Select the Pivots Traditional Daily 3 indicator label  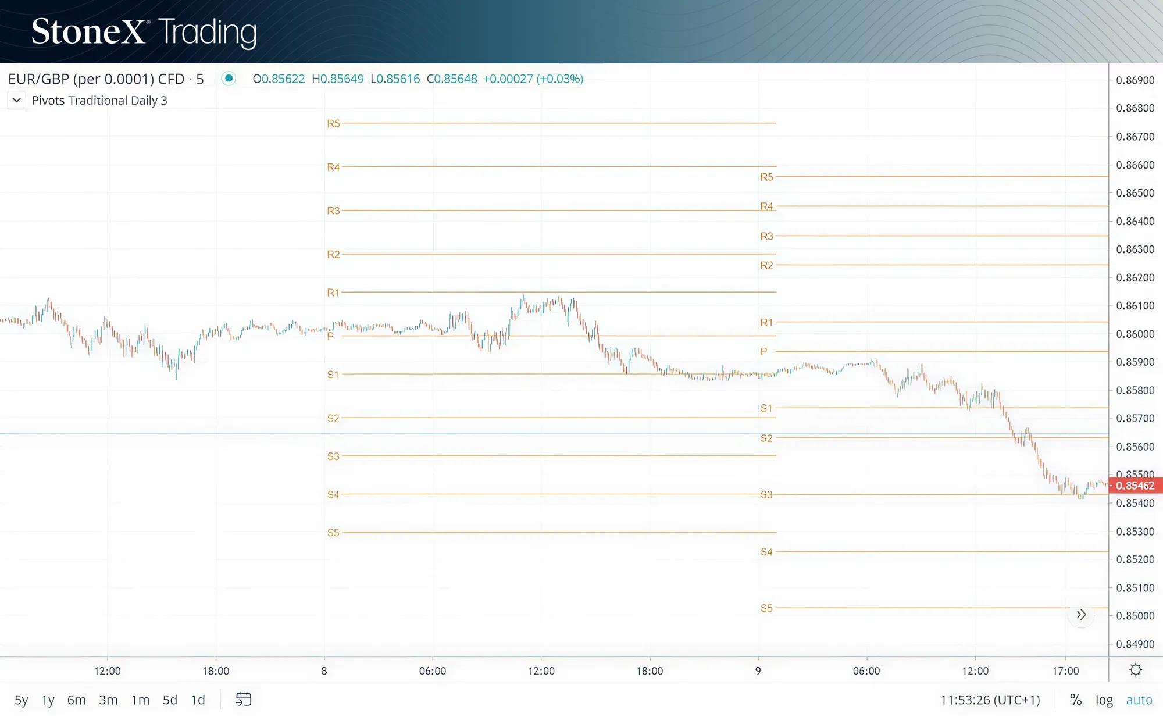click(x=99, y=101)
